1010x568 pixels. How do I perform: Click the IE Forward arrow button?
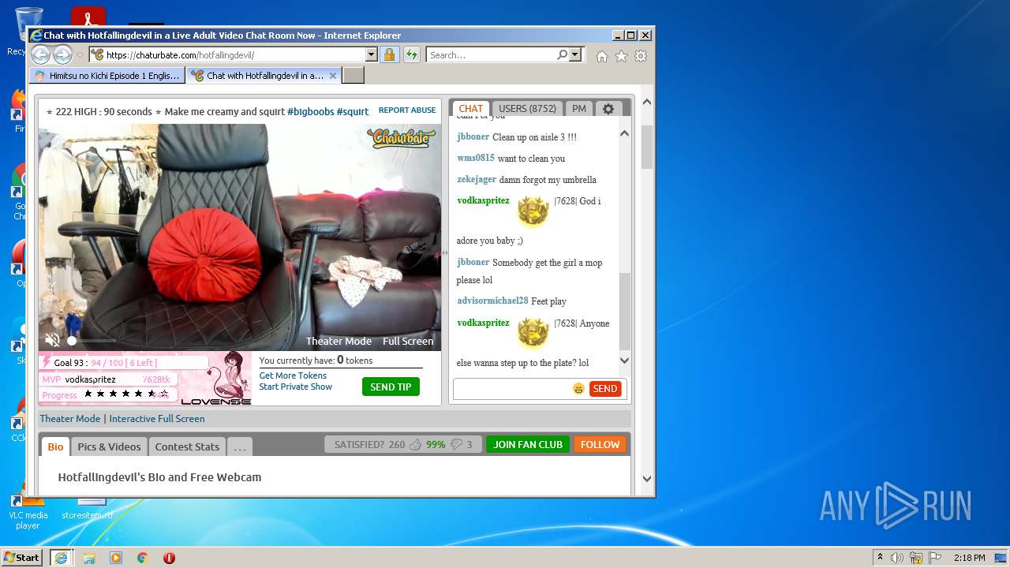[62, 54]
